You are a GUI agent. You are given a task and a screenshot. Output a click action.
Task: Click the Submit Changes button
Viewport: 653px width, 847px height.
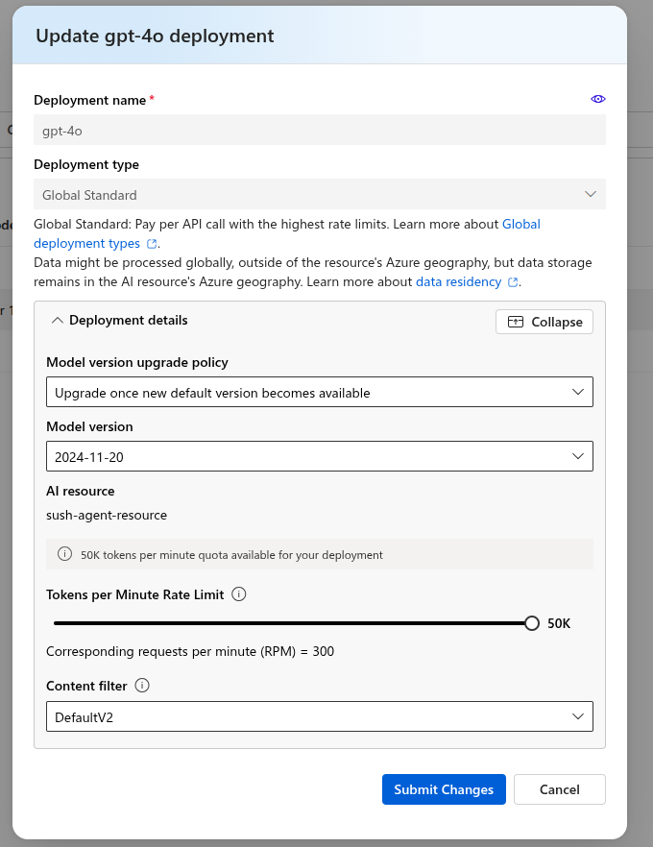pyautogui.click(x=444, y=788)
